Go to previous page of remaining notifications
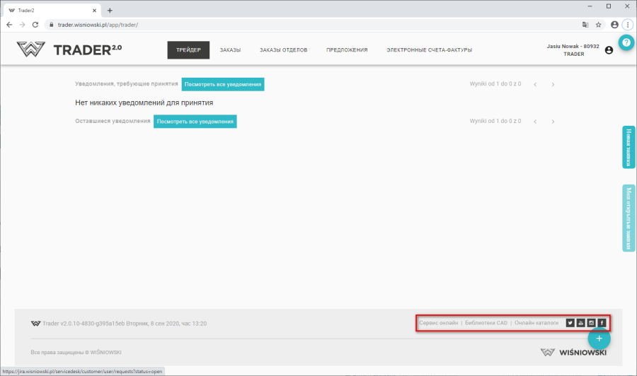 (x=535, y=122)
